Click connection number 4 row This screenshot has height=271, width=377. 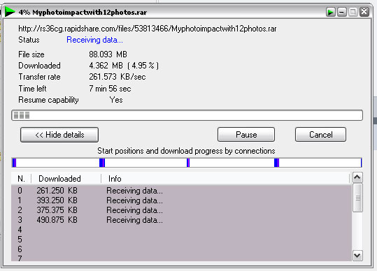182,230
